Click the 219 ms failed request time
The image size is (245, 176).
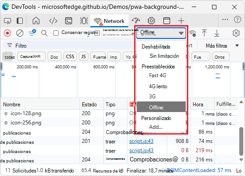pos(204,150)
